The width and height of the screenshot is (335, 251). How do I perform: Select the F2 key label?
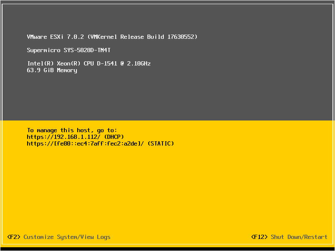coord(14,237)
